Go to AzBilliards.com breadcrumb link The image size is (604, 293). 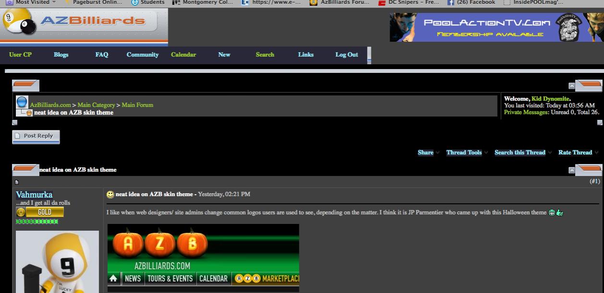(x=50, y=105)
